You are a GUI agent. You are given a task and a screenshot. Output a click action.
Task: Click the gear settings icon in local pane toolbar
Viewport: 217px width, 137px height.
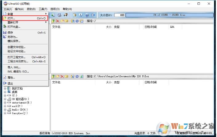tap(77, 76)
